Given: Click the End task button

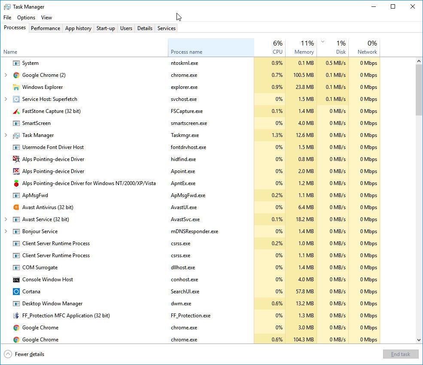Looking at the screenshot, I should (x=401, y=354).
